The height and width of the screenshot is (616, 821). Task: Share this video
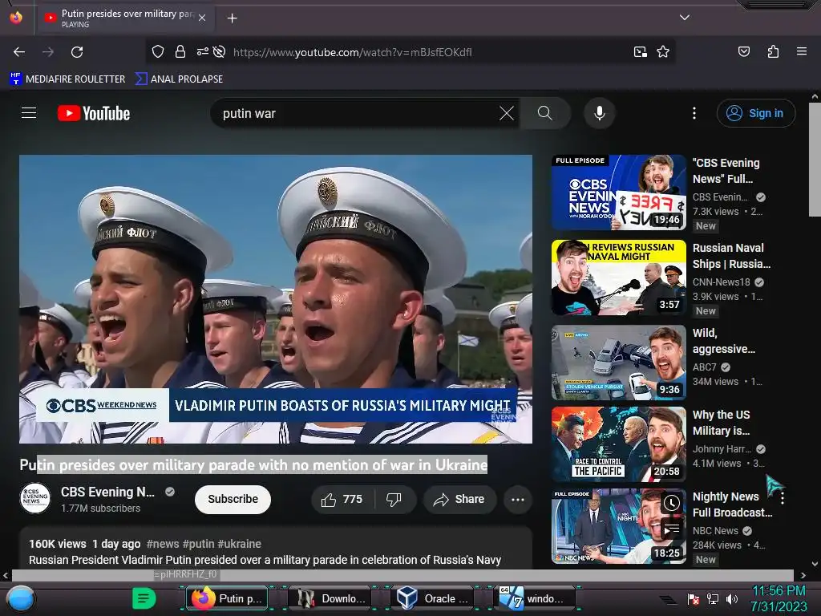pos(459,499)
